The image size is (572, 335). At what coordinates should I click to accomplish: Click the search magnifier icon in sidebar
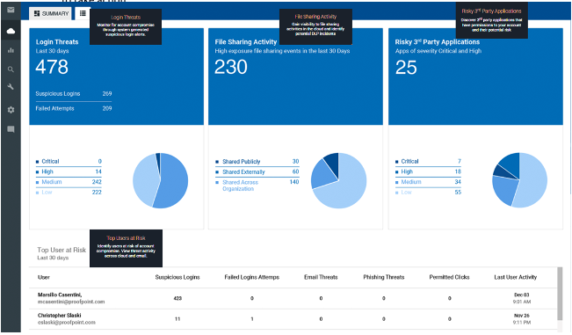(11, 69)
